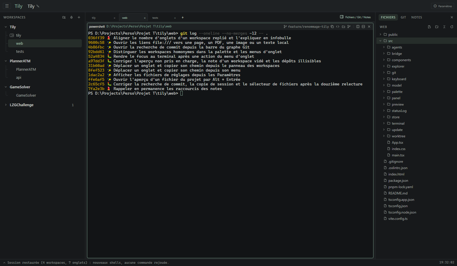Close the powershell terminal pane
Viewport: 457px width, 266px height.
[x=369, y=27]
